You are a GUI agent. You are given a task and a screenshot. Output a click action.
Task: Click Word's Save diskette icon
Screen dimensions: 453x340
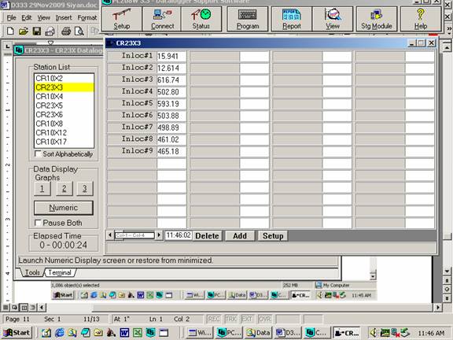click(37, 31)
